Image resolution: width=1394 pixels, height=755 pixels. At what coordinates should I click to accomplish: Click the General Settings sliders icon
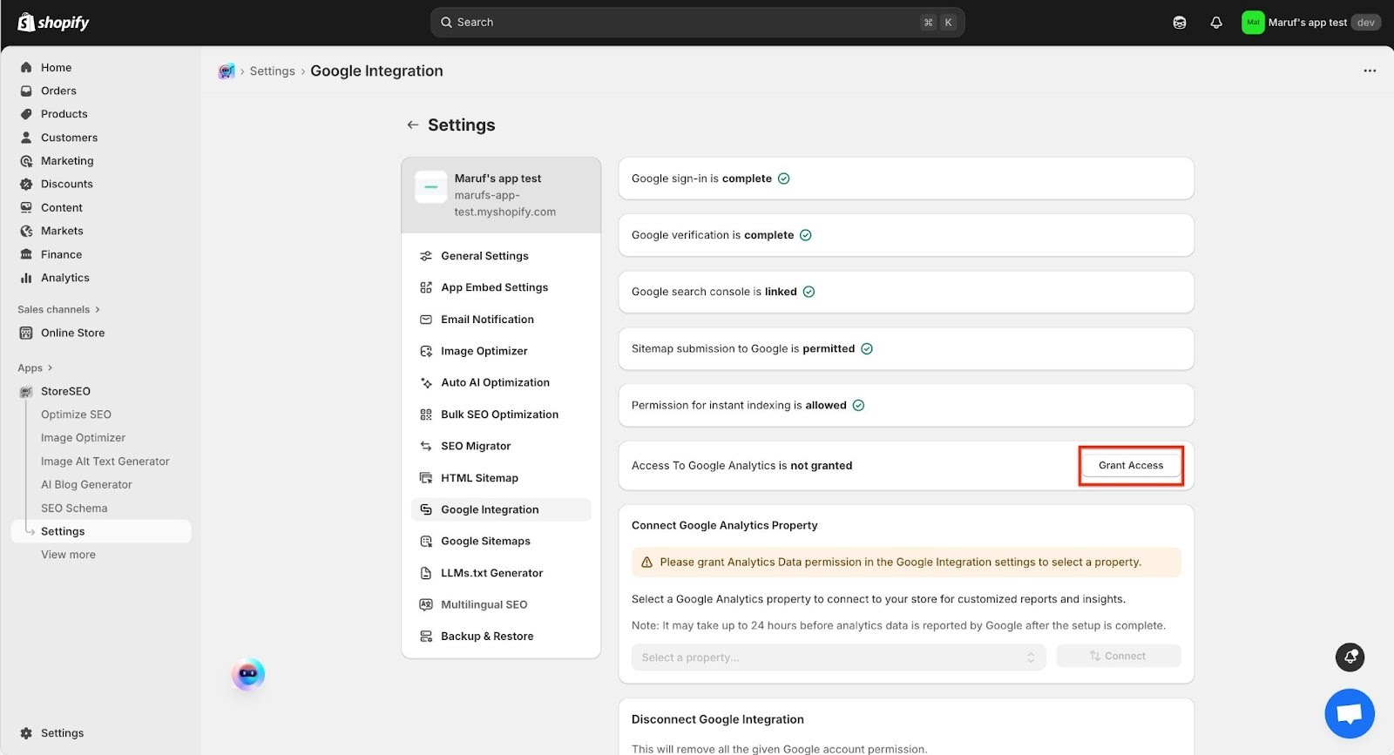click(x=426, y=256)
